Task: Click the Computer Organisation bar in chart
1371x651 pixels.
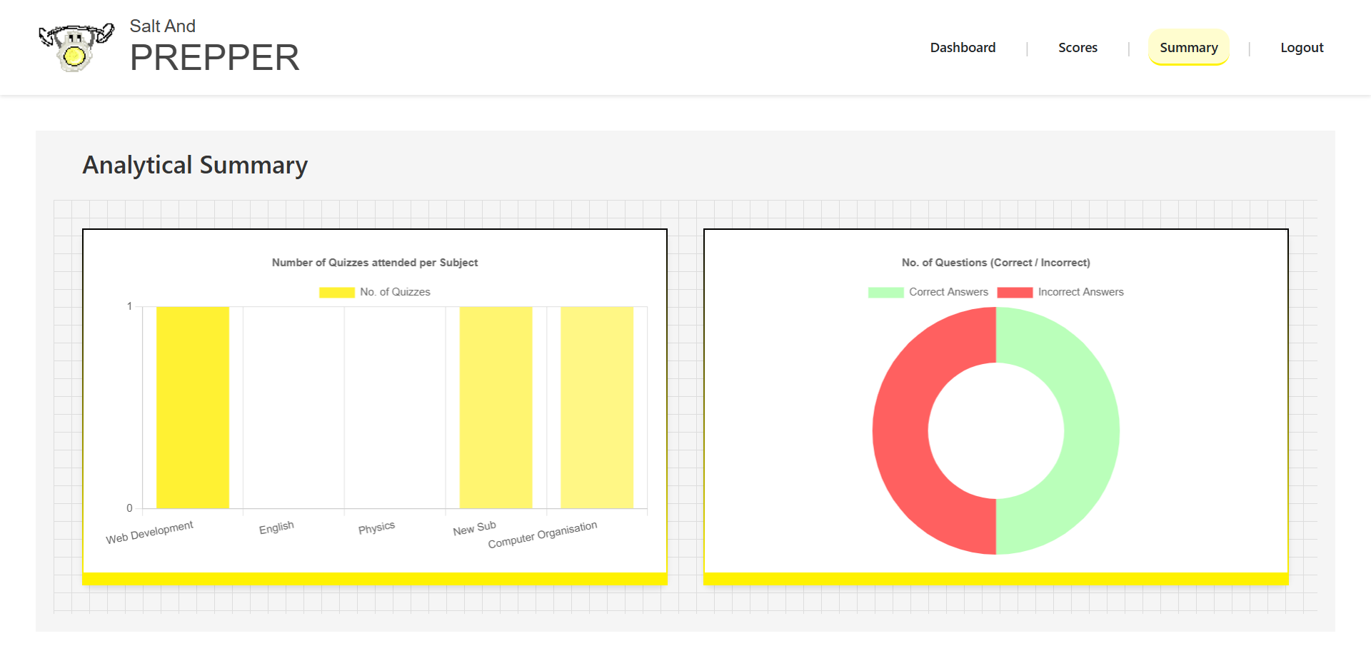Action: tap(597, 407)
